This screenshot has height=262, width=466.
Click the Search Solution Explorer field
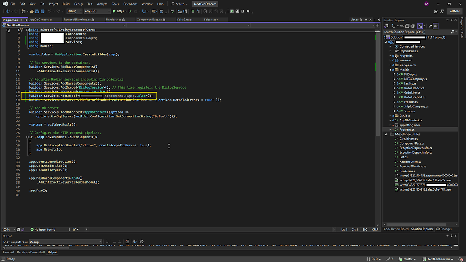click(414, 32)
